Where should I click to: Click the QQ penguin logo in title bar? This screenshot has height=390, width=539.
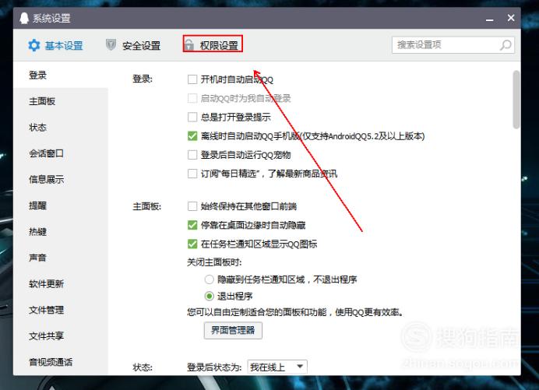[x=24, y=18]
